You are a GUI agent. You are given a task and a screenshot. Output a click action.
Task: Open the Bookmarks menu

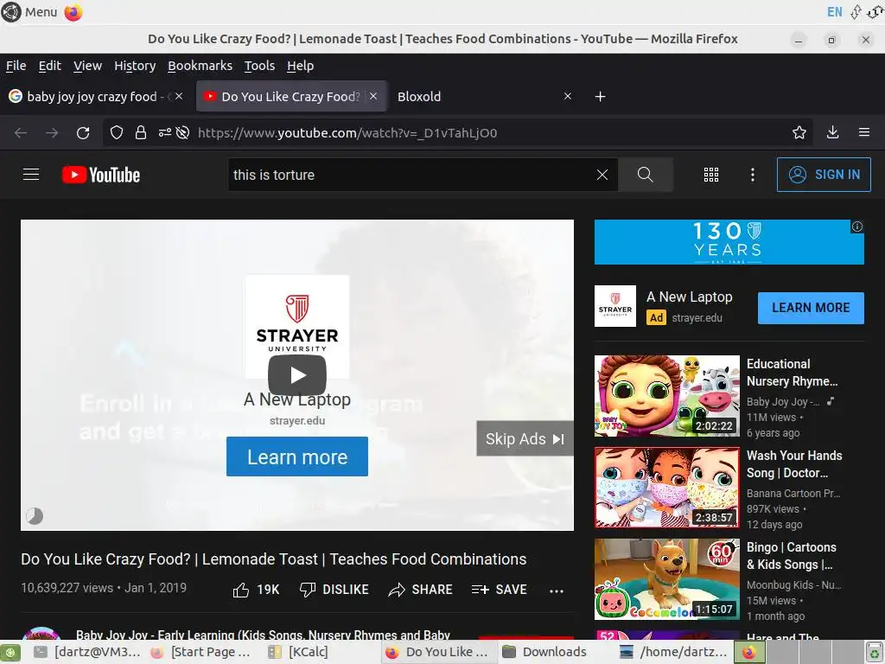pos(200,66)
